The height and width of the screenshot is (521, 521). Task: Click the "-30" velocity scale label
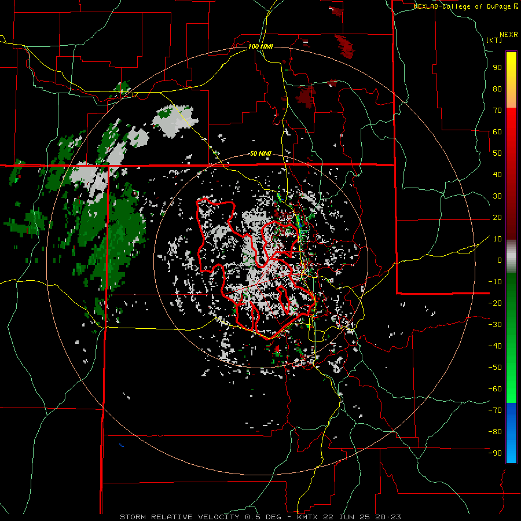tap(495, 325)
